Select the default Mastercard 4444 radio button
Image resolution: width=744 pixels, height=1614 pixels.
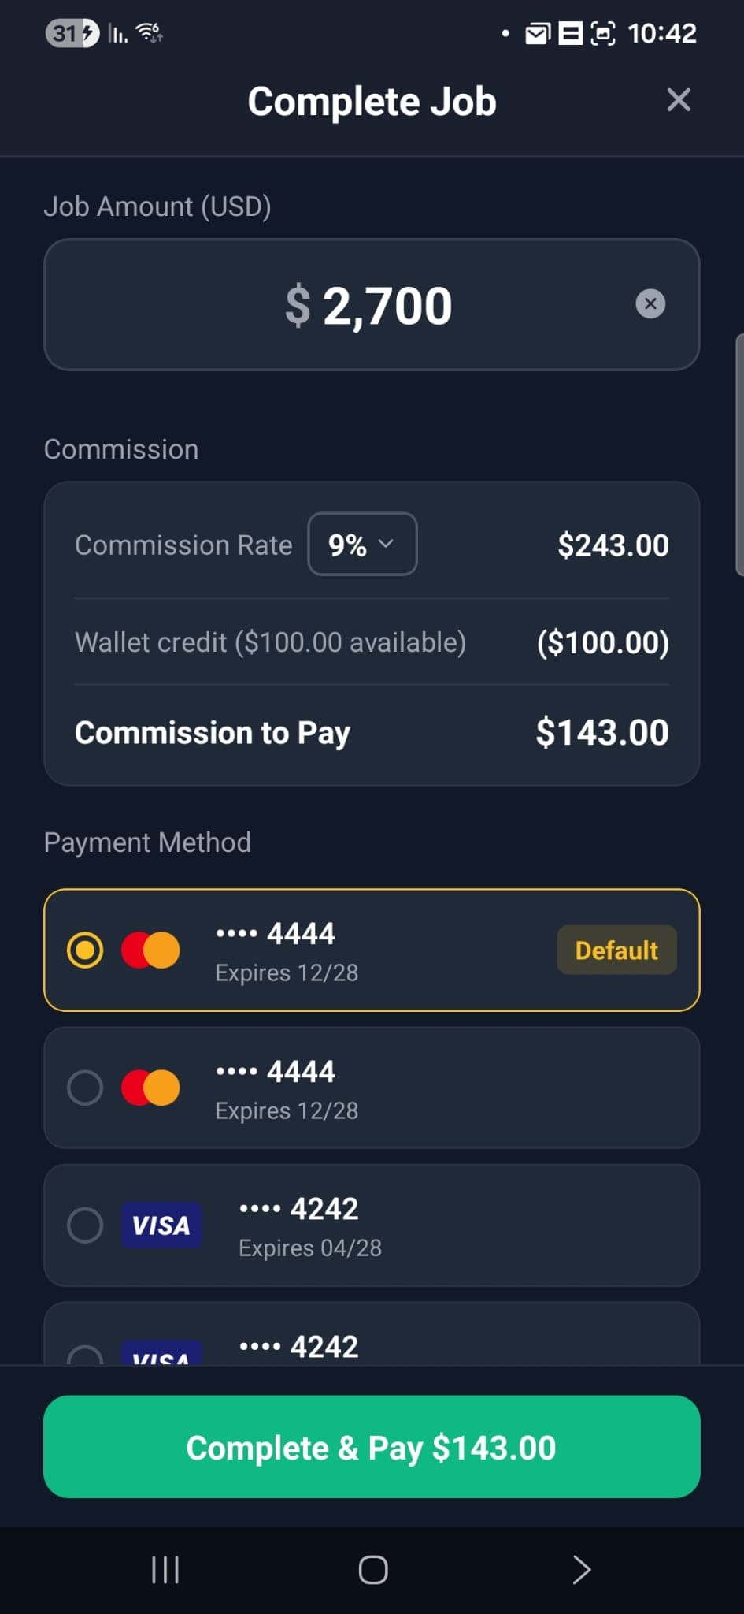[x=87, y=950]
